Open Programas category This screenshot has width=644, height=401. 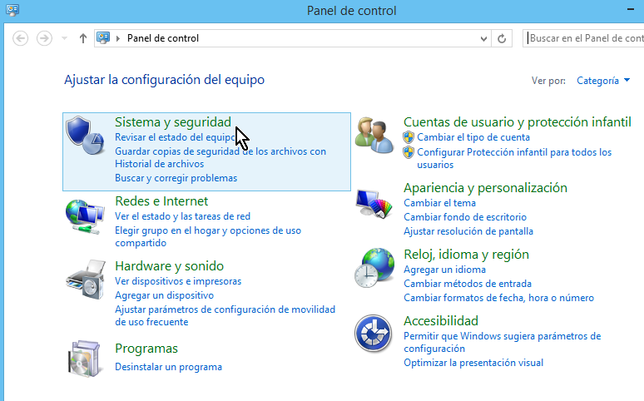point(146,349)
